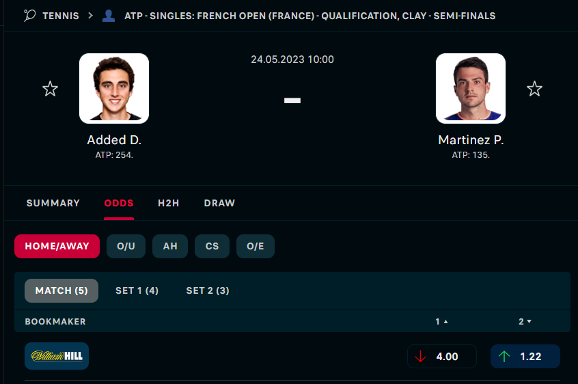
Task: Show Set 1 (4) odds
Action: (137, 290)
